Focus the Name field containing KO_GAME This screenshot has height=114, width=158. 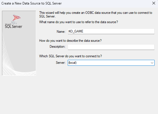[111, 31]
